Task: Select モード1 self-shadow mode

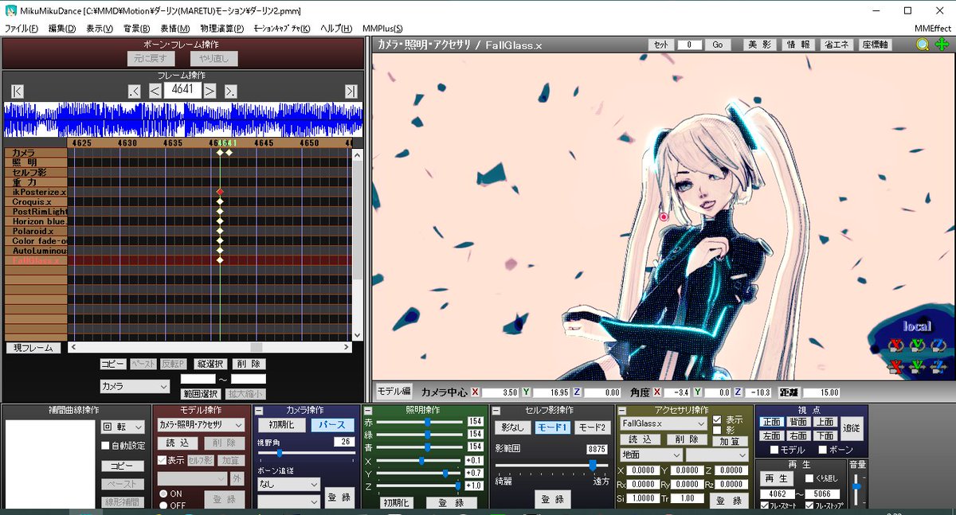Action: (551, 427)
